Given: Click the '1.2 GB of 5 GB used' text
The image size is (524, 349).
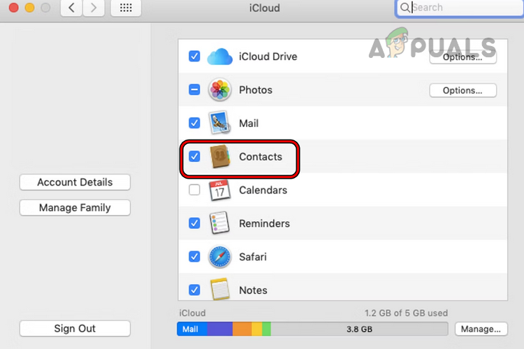Looking at the screenshot, I should pyautogui.click(x=406, y=313).
